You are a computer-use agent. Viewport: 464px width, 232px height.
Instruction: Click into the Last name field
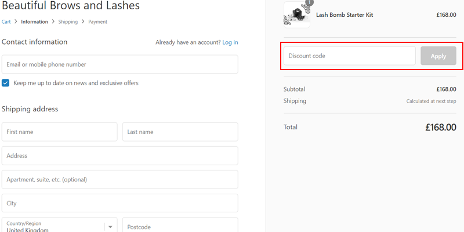[180, 132]
